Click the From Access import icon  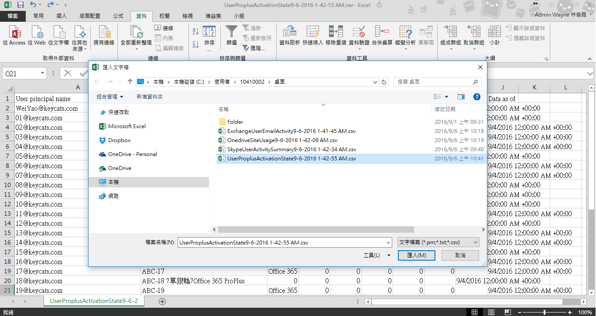pos(14,36)
